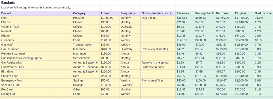Click the $17,400.00 per year cell

[244, 18]
